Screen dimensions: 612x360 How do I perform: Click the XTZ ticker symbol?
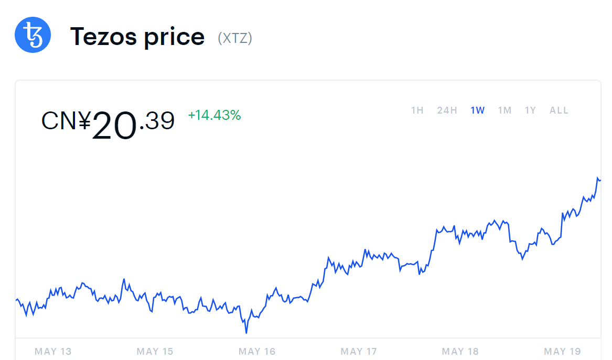coord(235,38)
